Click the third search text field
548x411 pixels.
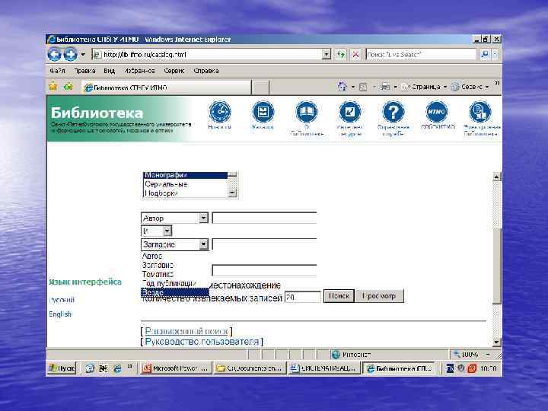[x=264, y=270]
